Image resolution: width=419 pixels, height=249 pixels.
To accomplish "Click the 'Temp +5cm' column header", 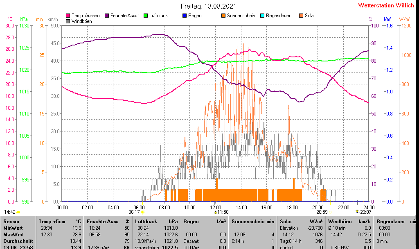I will (52, 222).
